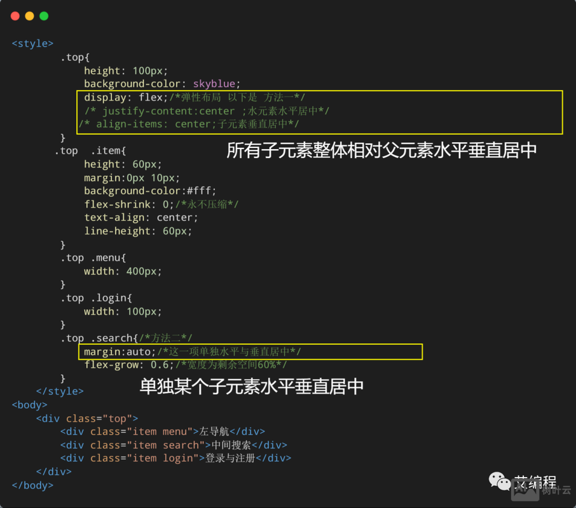Click the div with class item search

pyautogui.click(x=172, y=444)
